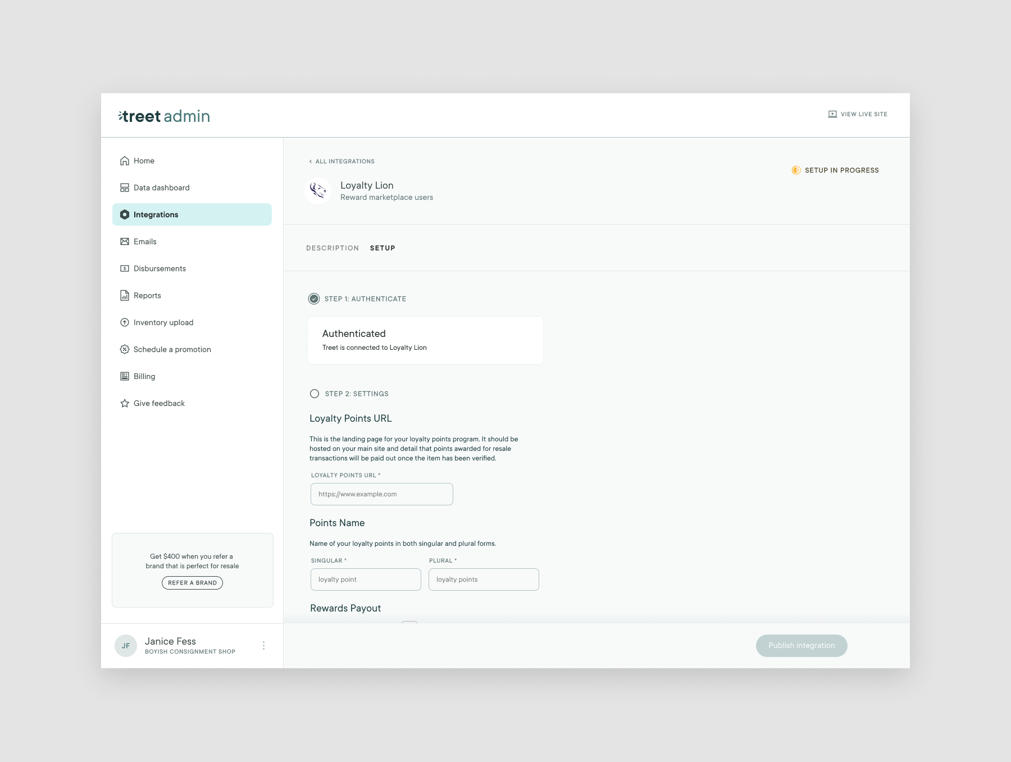Viewport: 1011px width, 762px height.
Task: Click the back chevron before All Integrations
Action: (310, 161)
